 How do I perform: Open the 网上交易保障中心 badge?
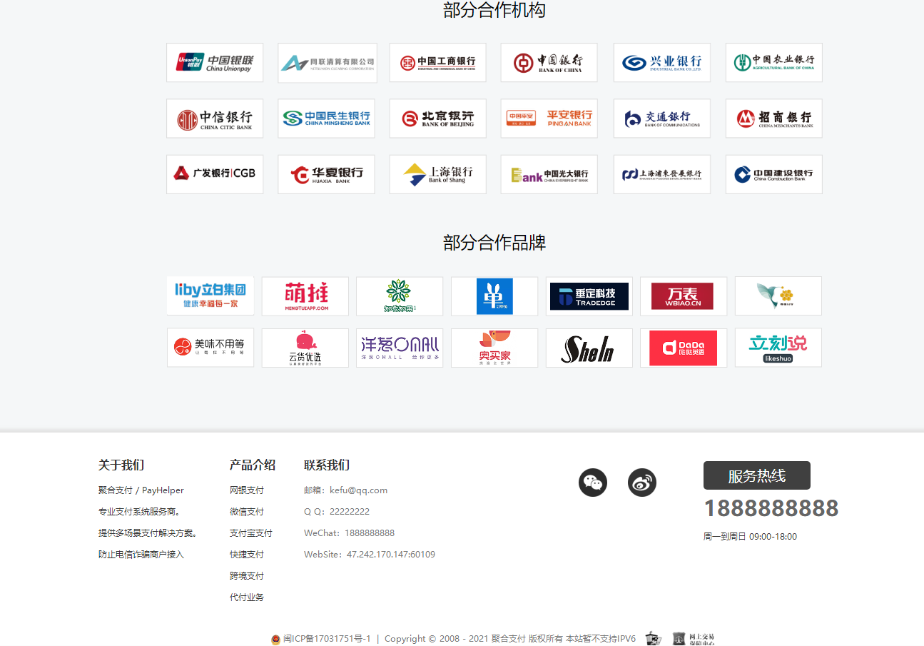click(694, 639)
